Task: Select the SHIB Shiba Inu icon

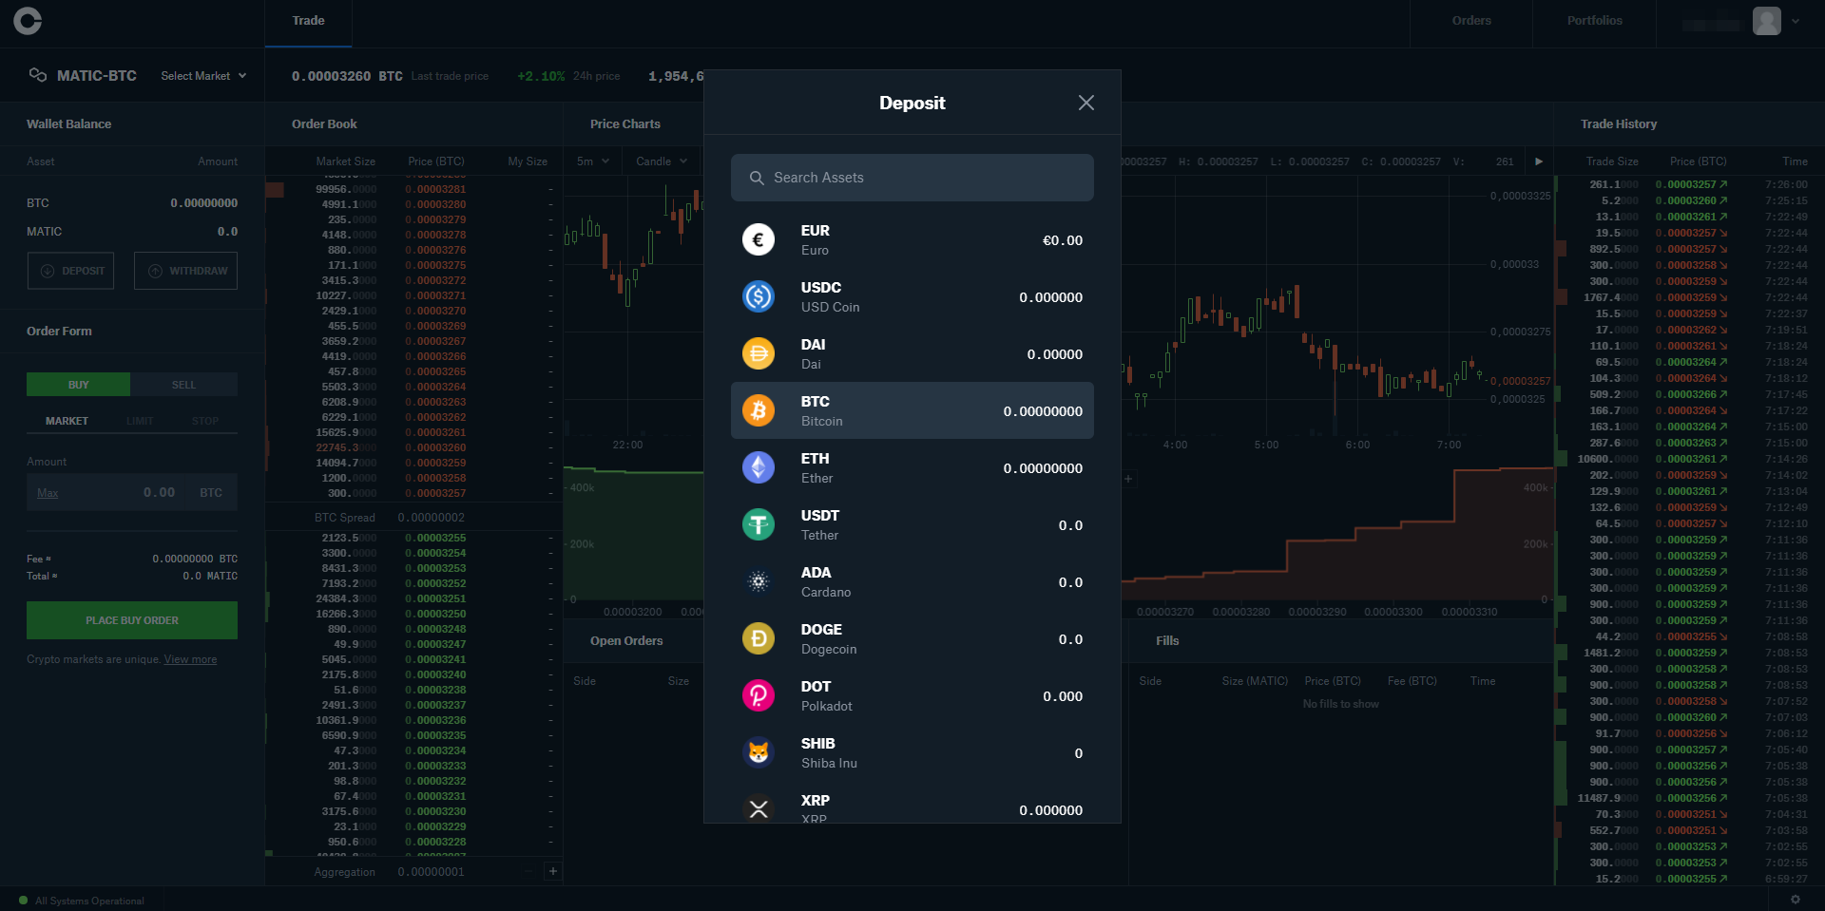Action: coord(759,752)
